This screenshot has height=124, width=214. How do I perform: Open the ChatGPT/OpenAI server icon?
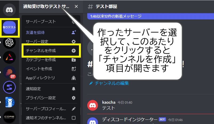click(x=9, y=42)
